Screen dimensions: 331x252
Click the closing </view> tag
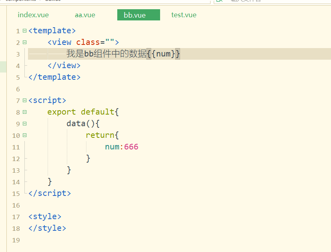[64, 65]
